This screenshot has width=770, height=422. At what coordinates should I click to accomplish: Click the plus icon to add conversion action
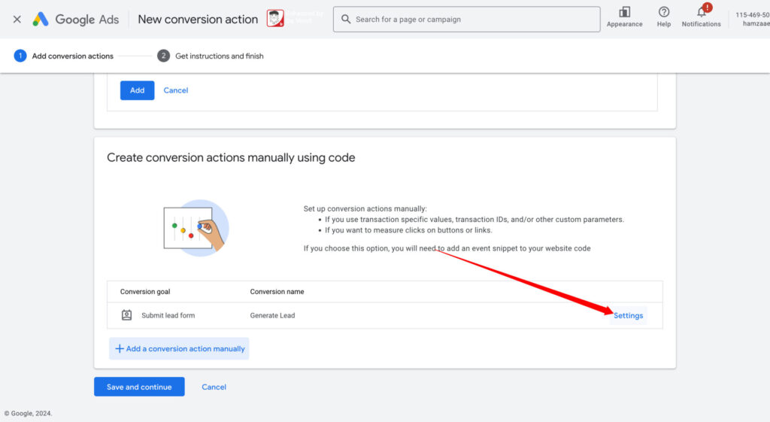click(x=119, y=349)
